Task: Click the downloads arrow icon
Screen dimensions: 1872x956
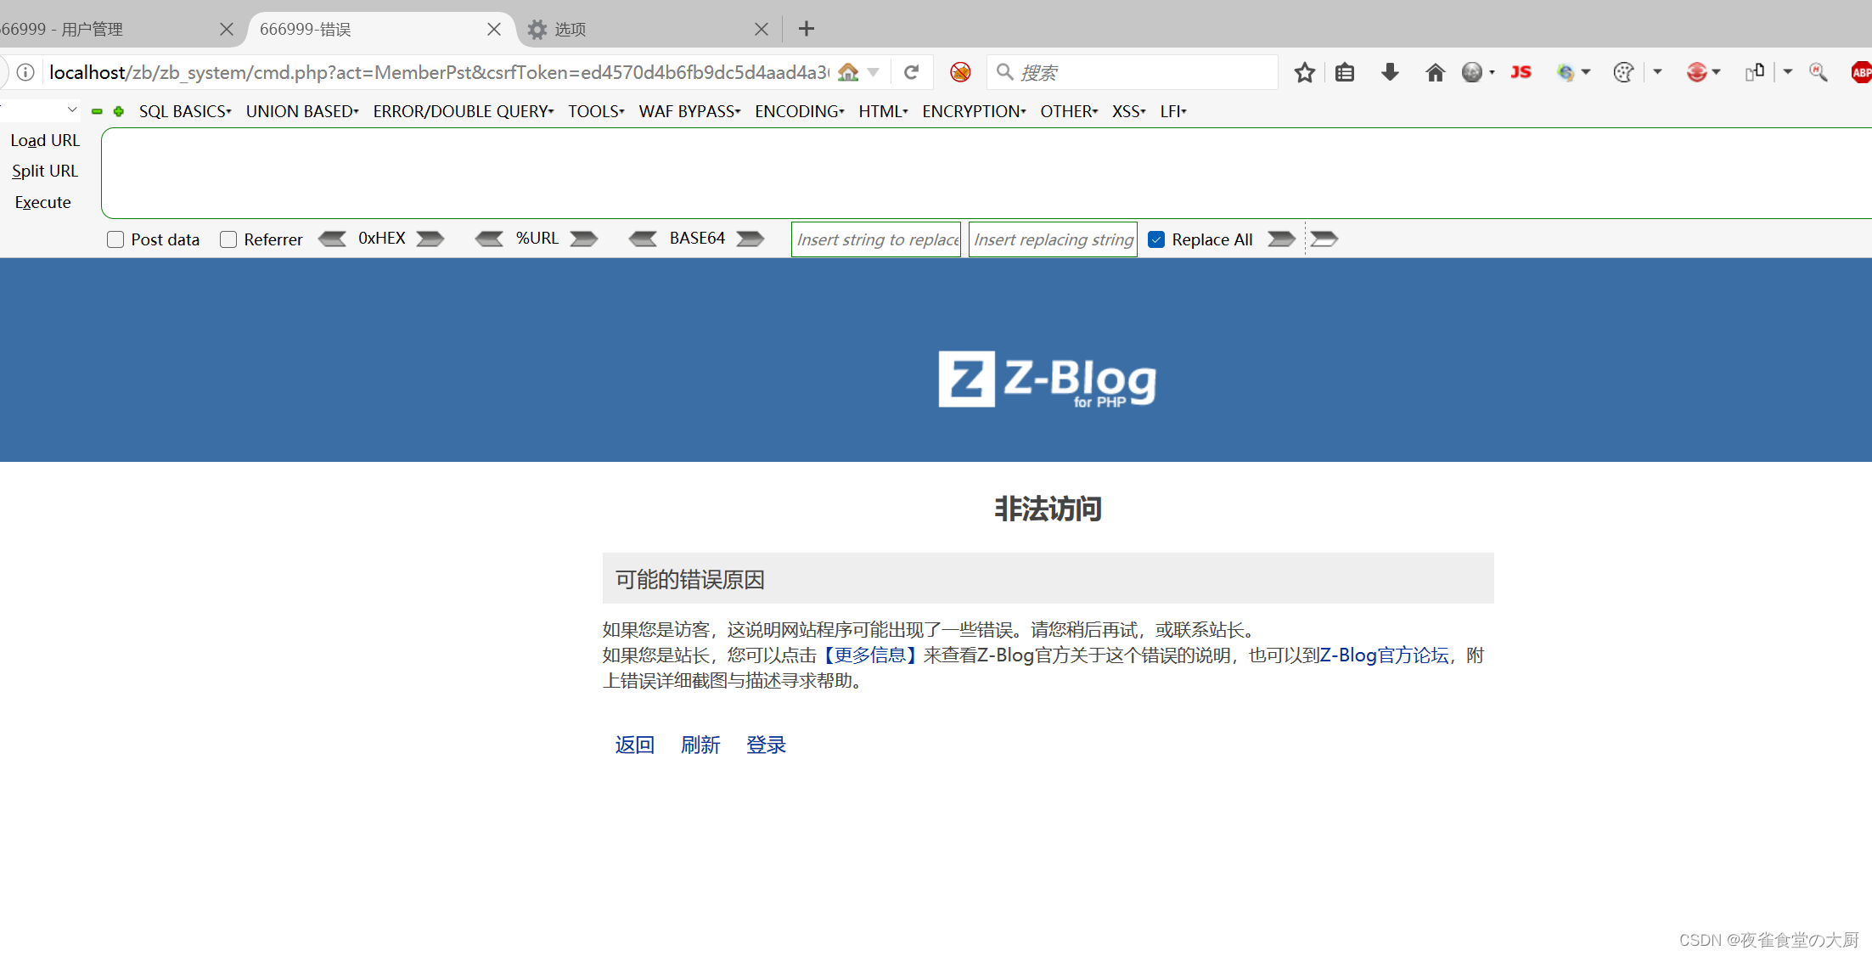Action: pyautogui.click(x=1390, y=73)
